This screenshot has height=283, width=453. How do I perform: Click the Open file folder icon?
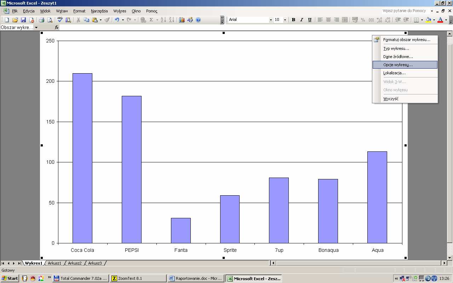pyautogui.click(x=15, y=20)
